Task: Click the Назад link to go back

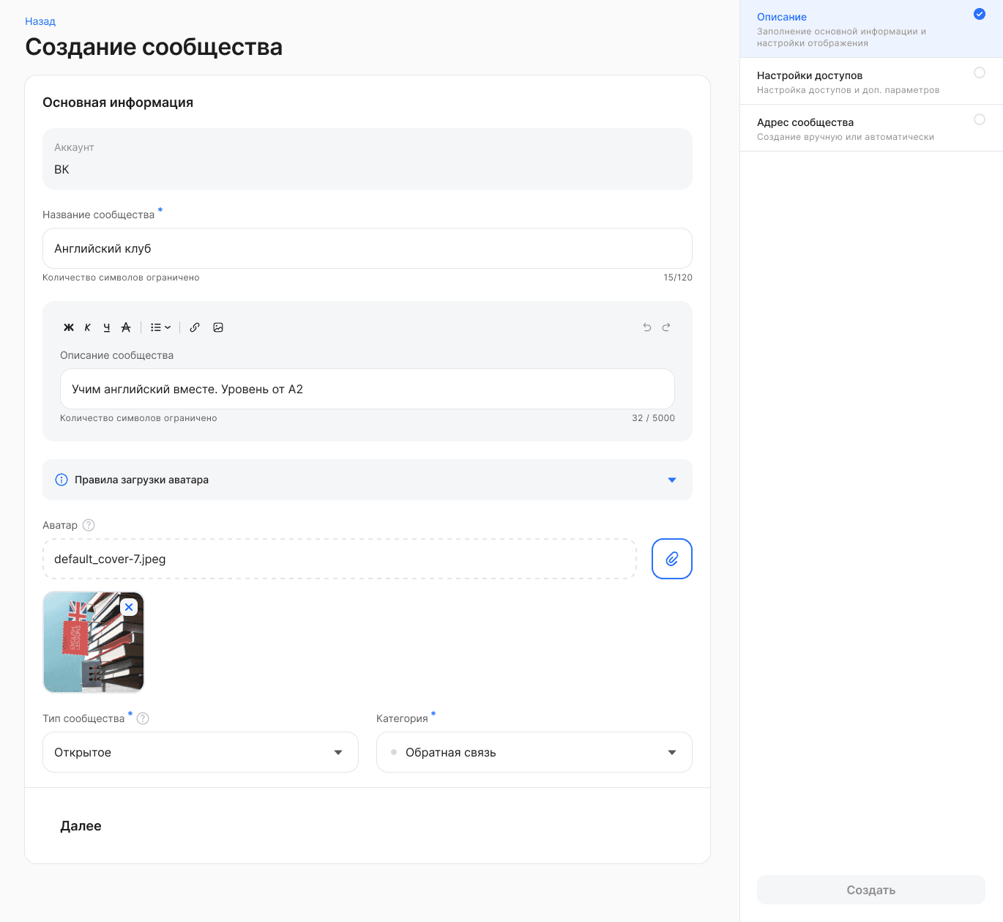Action: click(40, 21)
